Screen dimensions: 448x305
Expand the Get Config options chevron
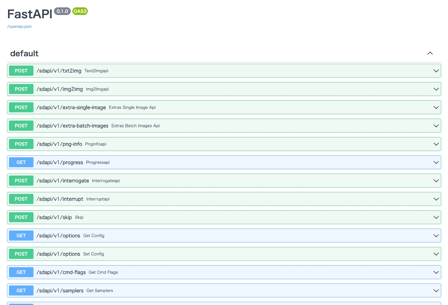tap(436, 236)
